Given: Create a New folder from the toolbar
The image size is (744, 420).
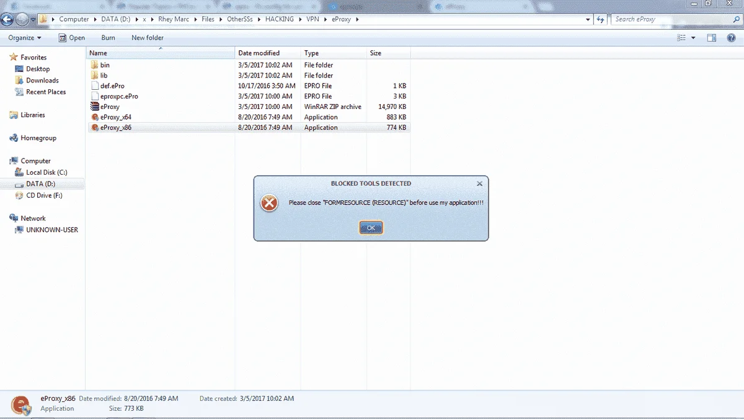Looking at the screenshot, I should pos(148,38).
